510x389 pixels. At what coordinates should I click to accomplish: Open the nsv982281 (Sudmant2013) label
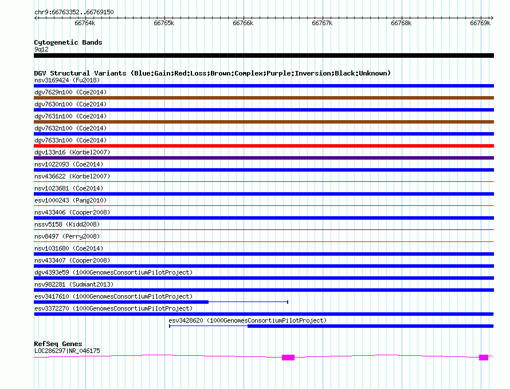tap(74, 284)
